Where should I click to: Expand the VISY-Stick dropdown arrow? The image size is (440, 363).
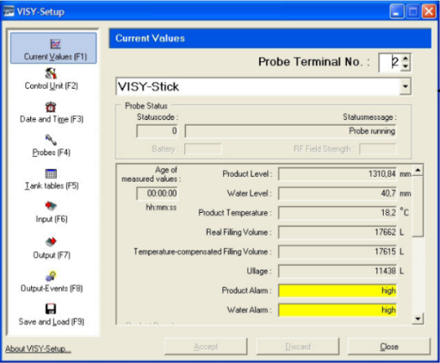click(405, 86)
